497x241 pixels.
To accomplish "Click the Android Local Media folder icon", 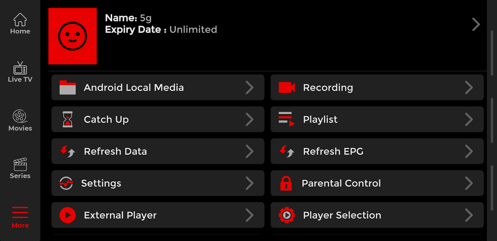I will [68, 88].
